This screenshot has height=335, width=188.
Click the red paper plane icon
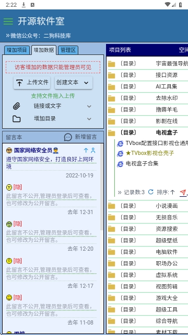click(183, 192)
